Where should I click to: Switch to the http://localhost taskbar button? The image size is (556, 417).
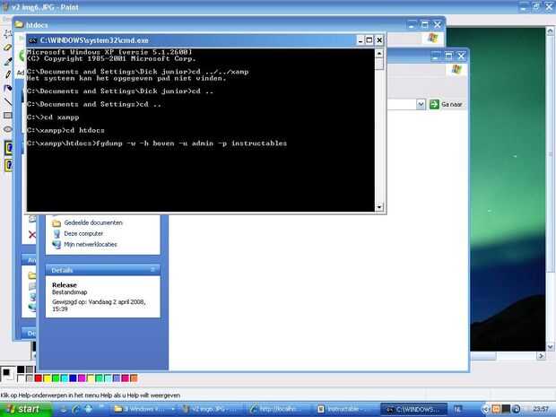click(278, 409)
